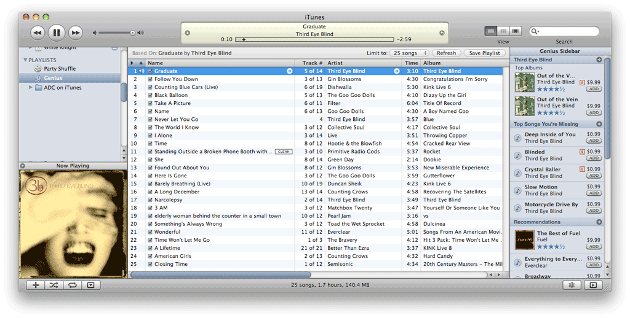This screenshot has width=630, height=318.
Task: Click left arrow in the now-playing display
Action: 187,33
